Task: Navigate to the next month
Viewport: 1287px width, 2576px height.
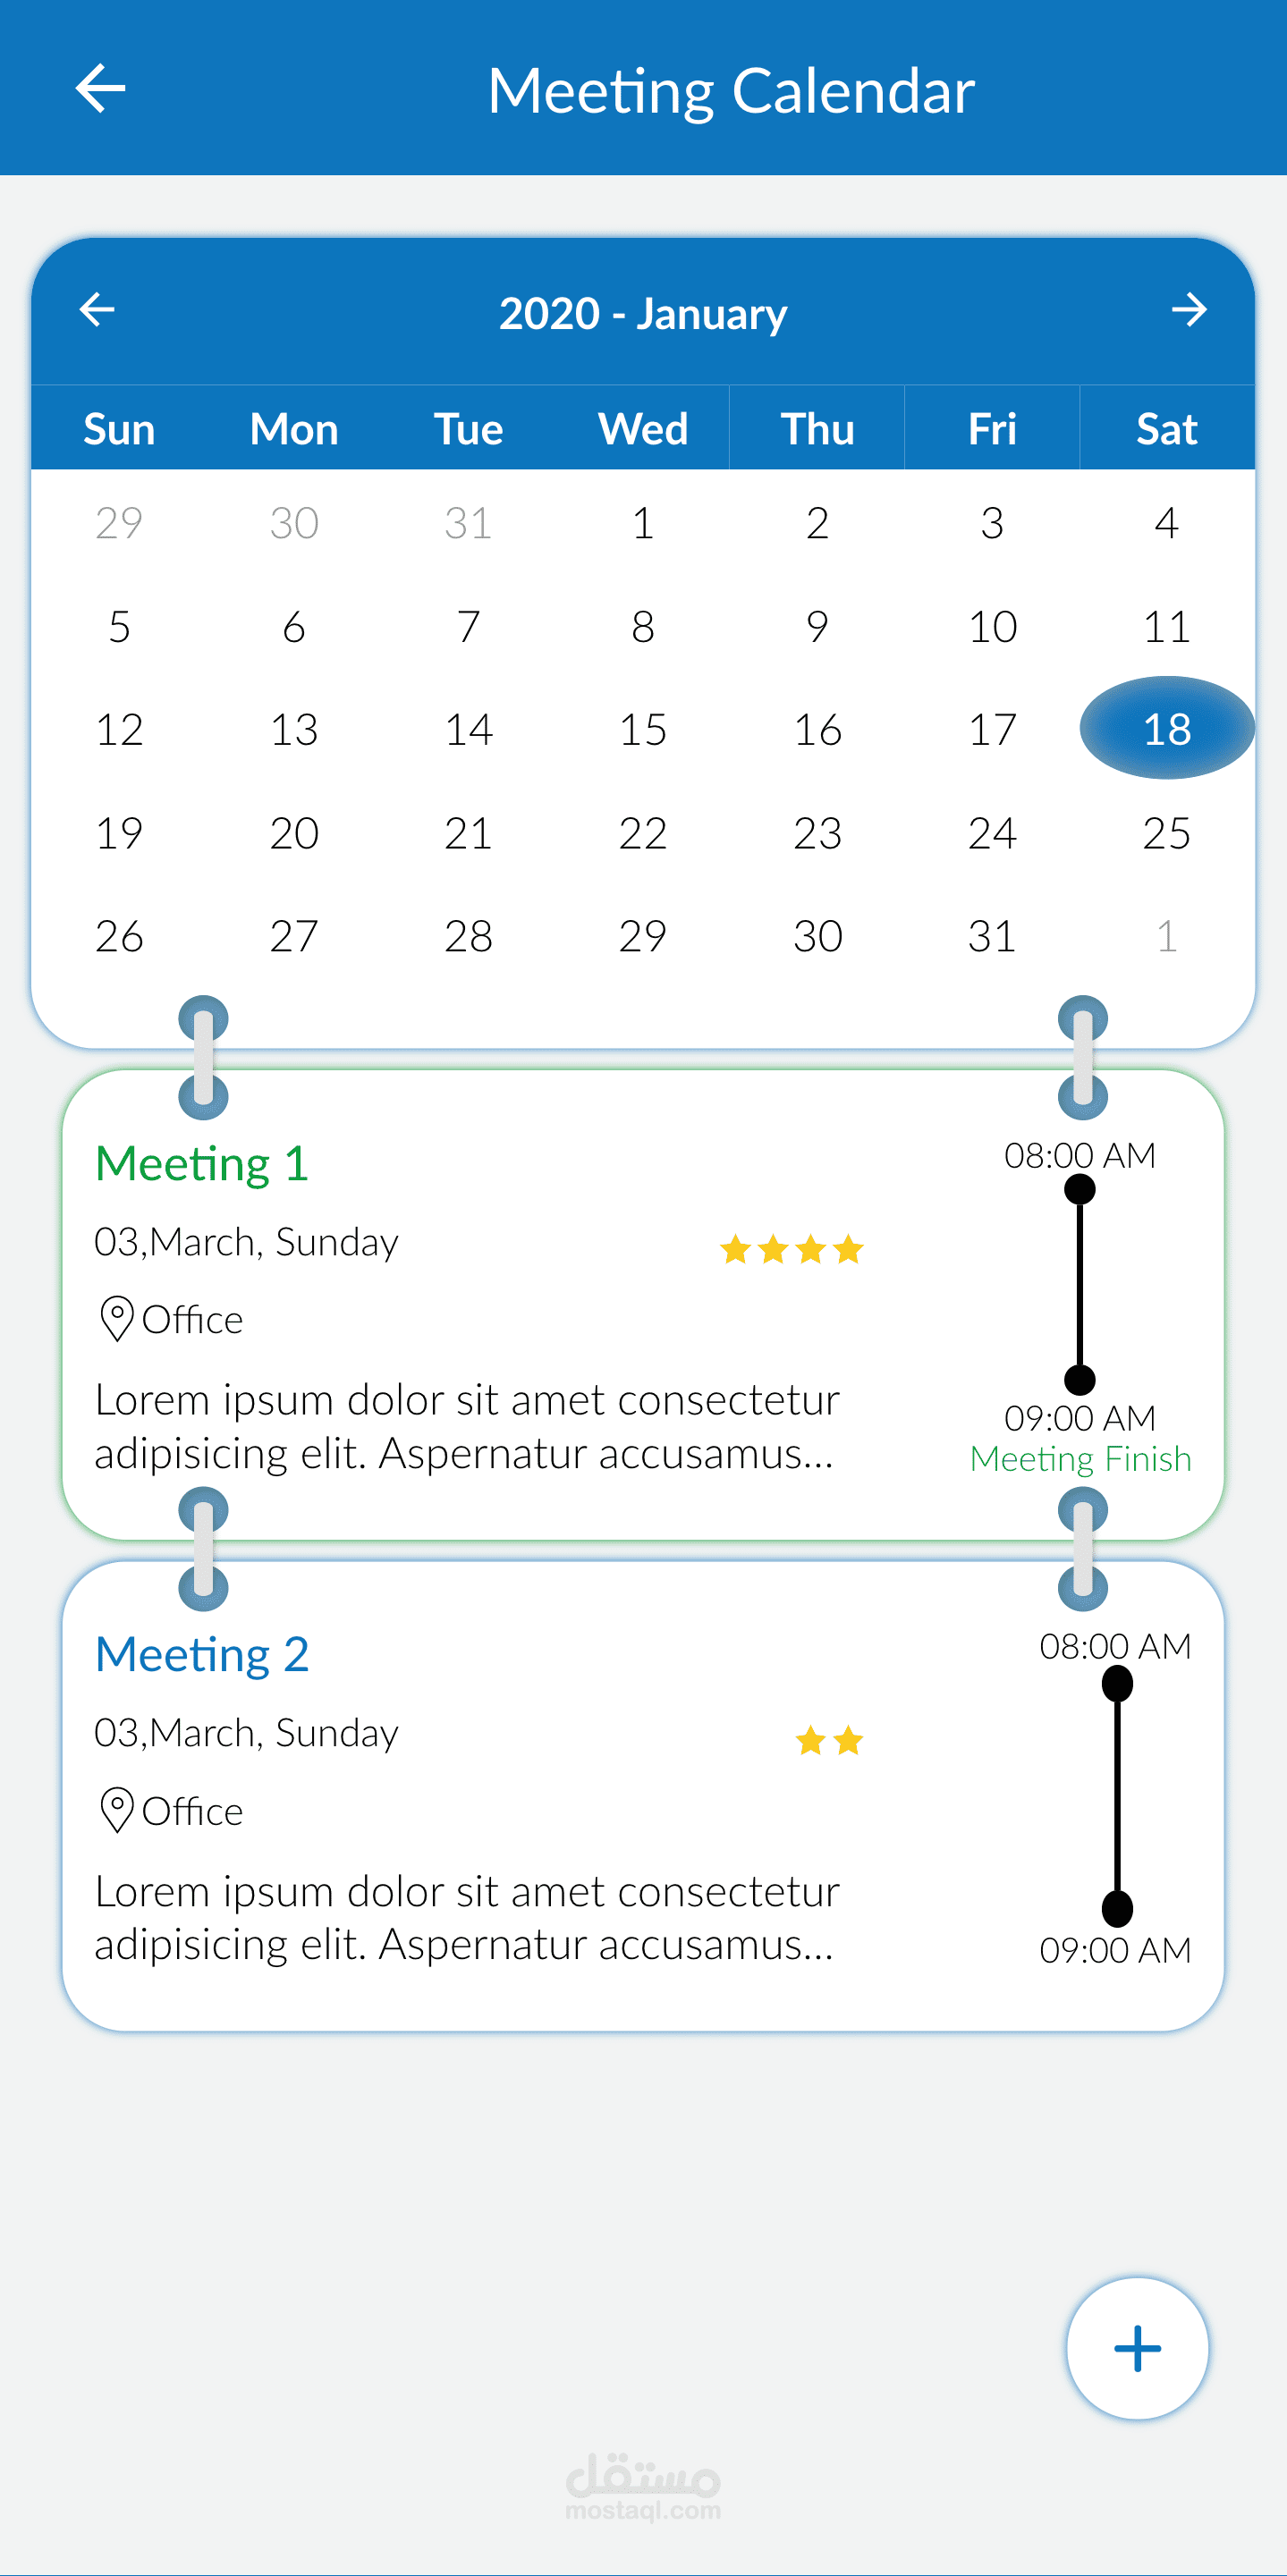Action: [x=1189, y=309]
